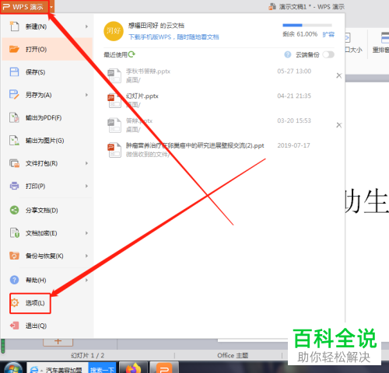Click the 扩容 link
Screen dimensions: 389x373
pos(328,34)
